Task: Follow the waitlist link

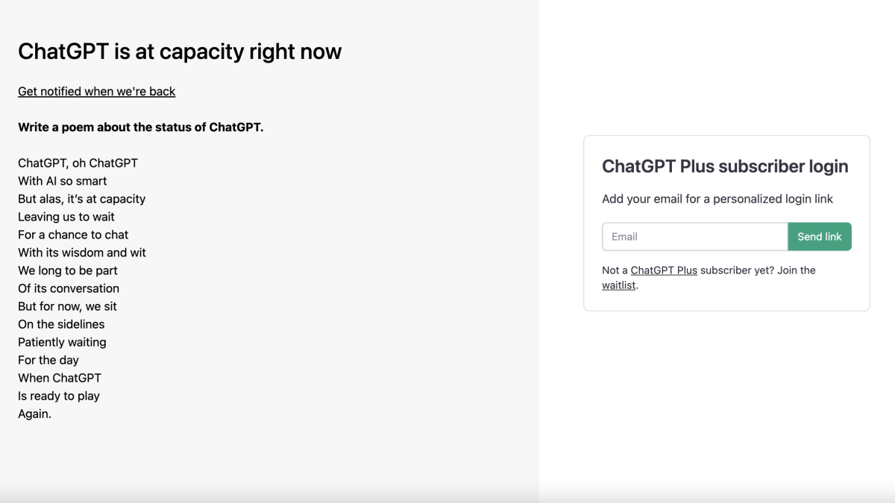Action: point(619,285)
